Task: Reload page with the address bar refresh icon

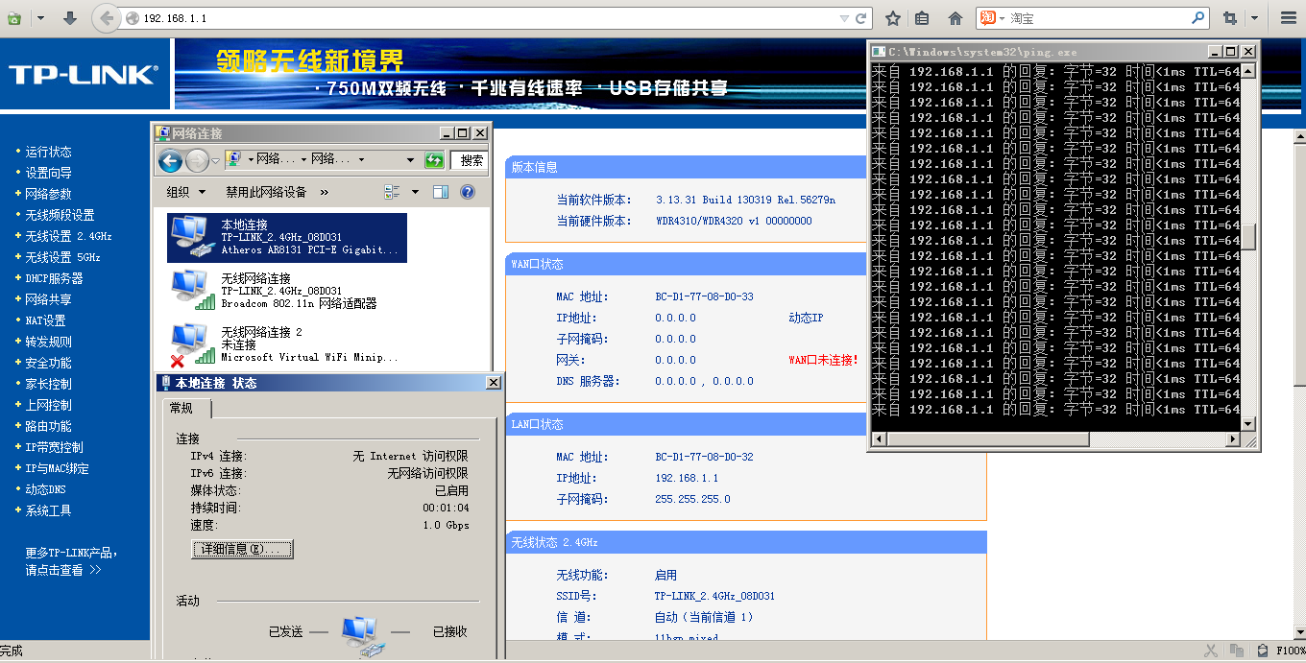Action: tap(860, 18)
